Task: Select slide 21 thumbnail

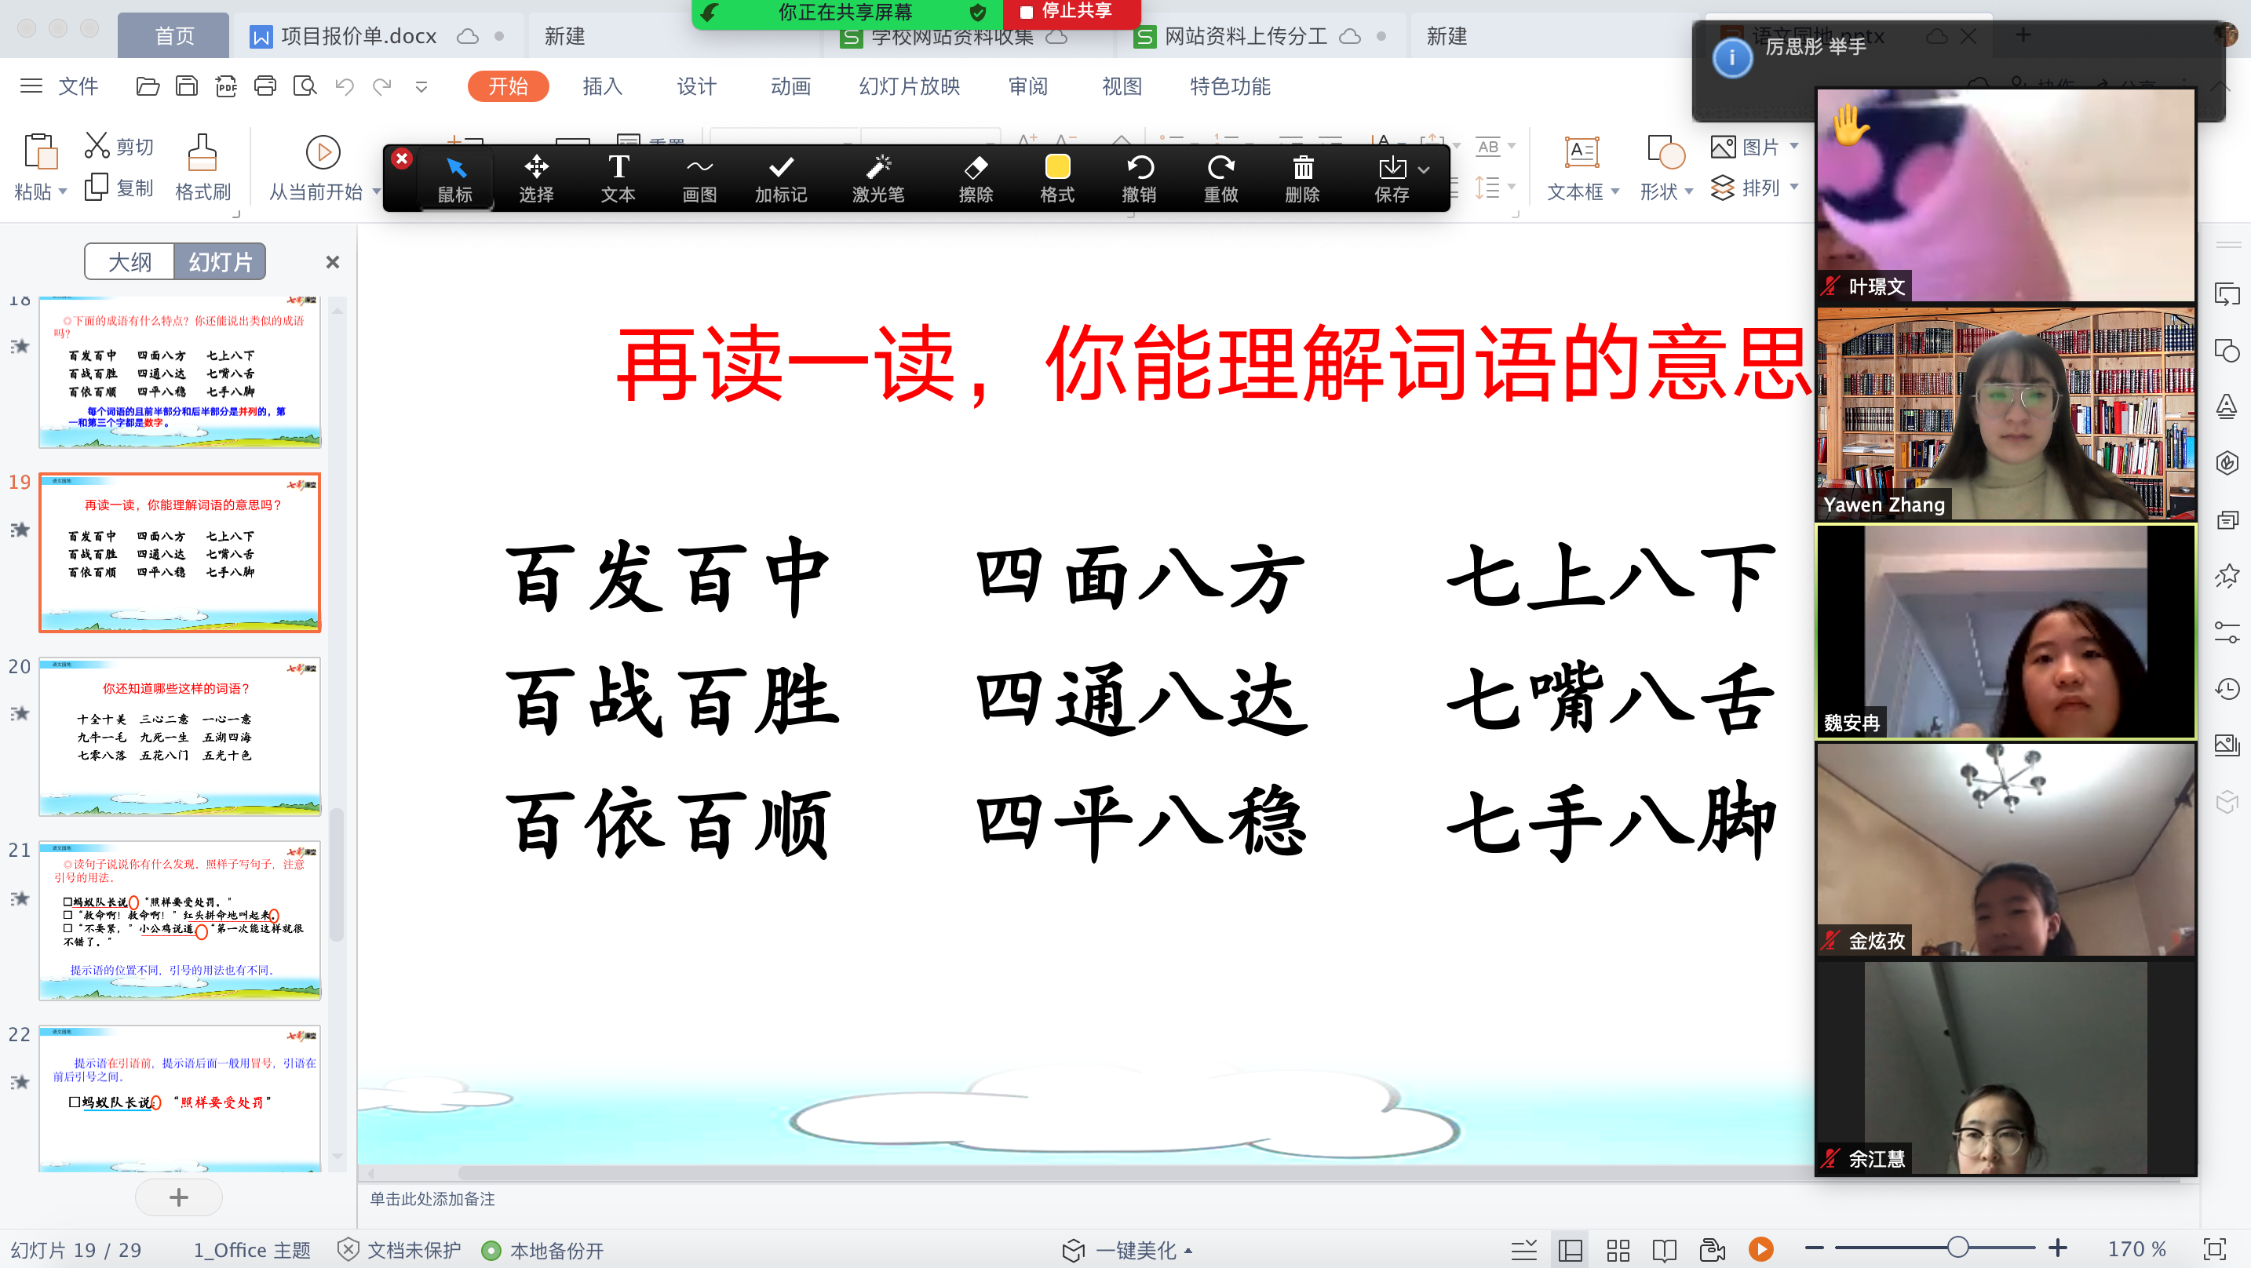Action: [x=179, y=921]
